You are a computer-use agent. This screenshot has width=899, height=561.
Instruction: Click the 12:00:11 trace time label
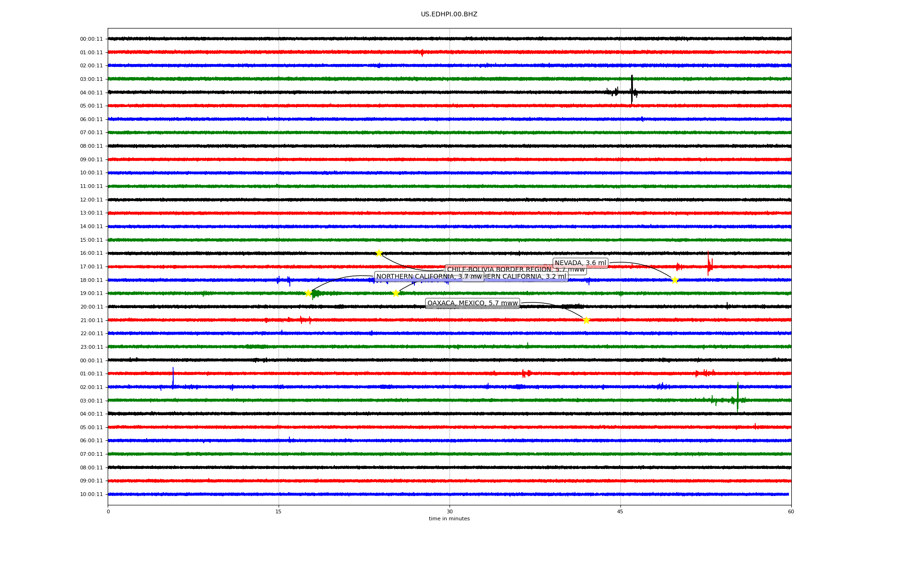[91, 200]
